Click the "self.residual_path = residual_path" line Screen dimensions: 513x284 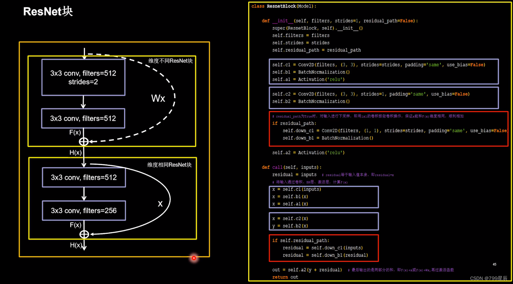click(x=316, y=50)
